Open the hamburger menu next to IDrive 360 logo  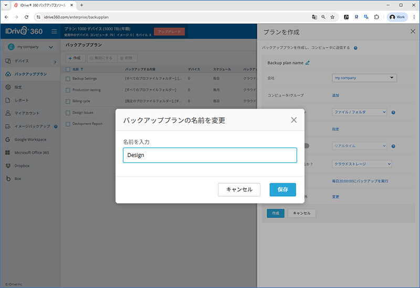pyautogui.click(x=54, y=32)
